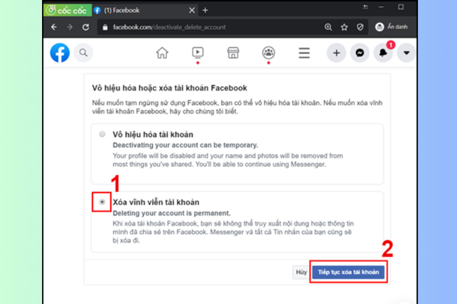Image resolution: width=457 pixels, height=304 pixels.
Task: Close the Facebook tab
Action: pos(192,10)
